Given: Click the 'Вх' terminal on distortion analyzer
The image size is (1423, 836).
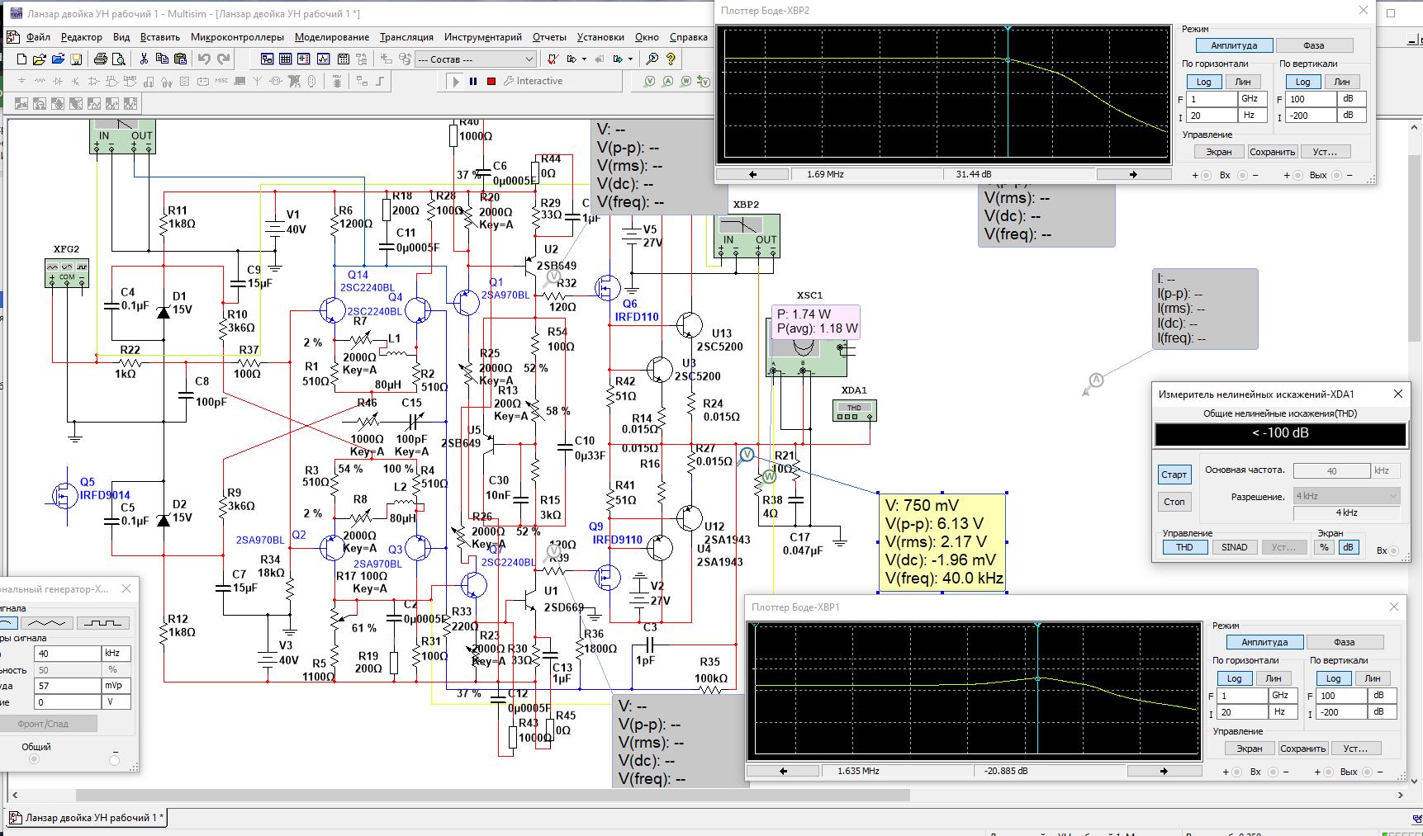Looking at the screenshot, I should click(1394, 550).
